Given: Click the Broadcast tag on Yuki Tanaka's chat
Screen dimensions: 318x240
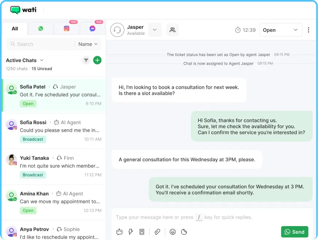Looking at the screenshot, I should tap(33, 175).
